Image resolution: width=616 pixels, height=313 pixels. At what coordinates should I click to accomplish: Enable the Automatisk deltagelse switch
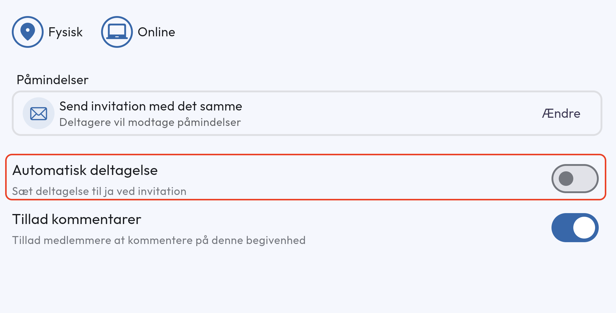(x=575, y=179)
